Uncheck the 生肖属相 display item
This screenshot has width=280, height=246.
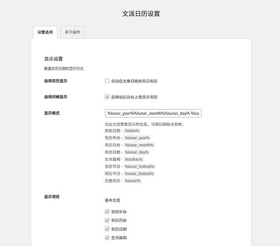(x=107, y=238)
